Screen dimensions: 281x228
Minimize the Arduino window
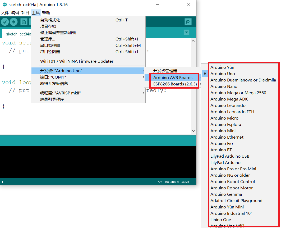157,5
